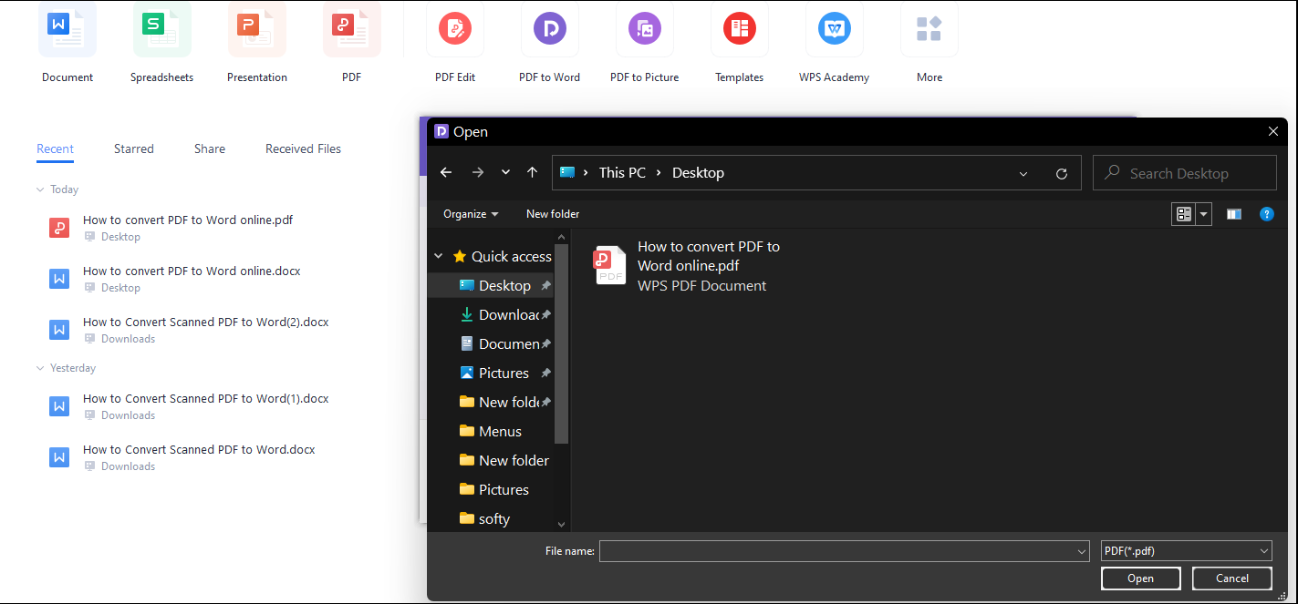Go back in the Open dialog
This screenshot has width=1298, height=604.
[446, 172]
